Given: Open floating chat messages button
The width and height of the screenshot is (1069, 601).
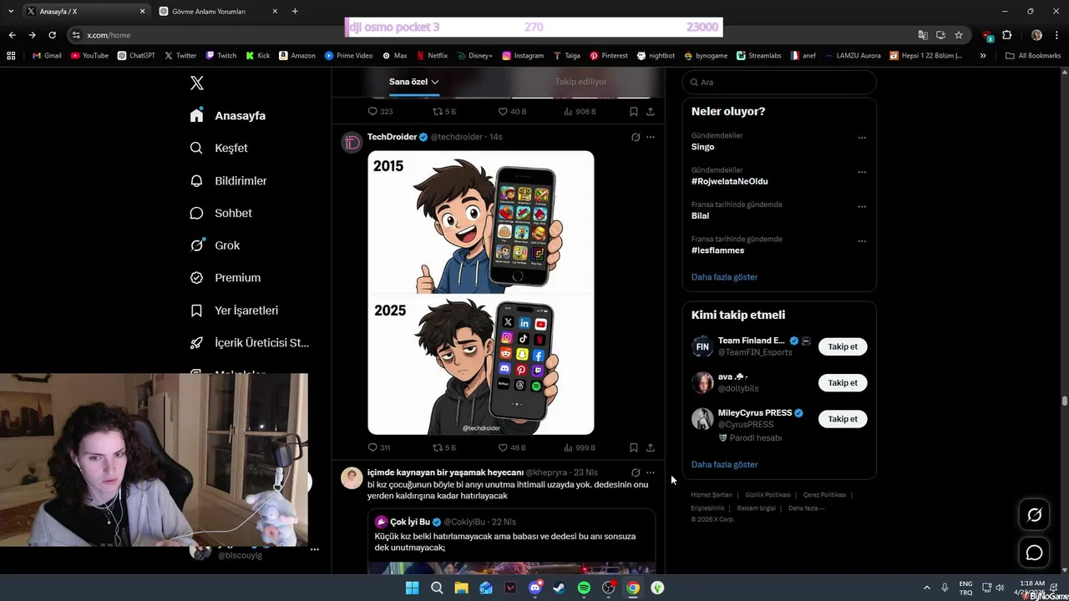Looking at the screenshot, I should tap(1034, 553).
